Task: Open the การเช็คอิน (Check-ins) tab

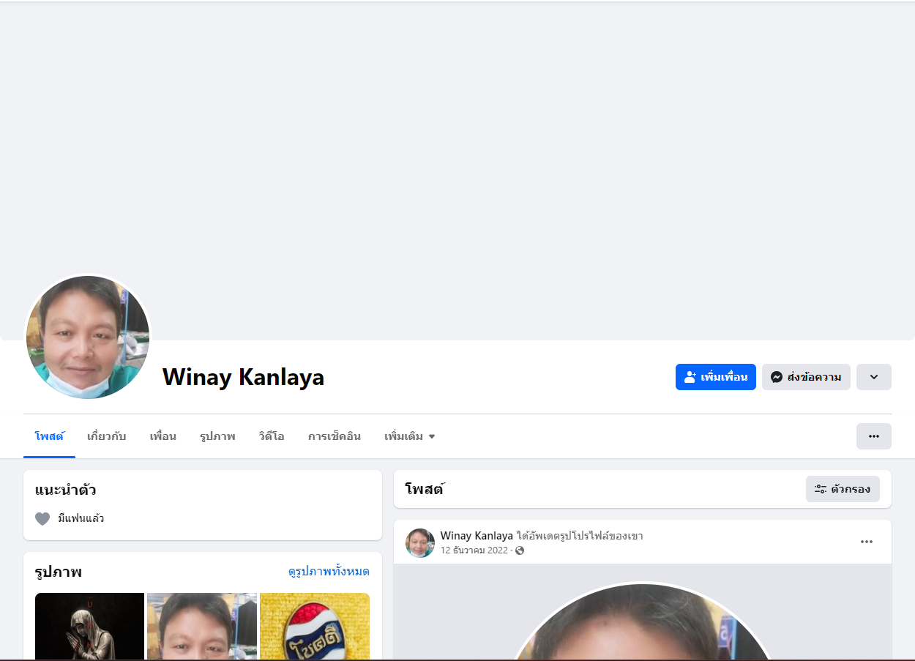Action: [x=335, y=436]
